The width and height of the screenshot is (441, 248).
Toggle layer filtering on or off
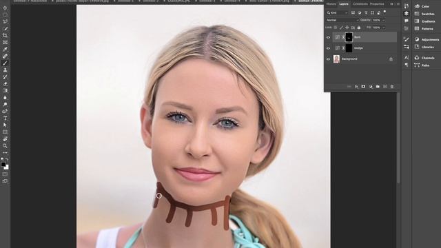click(x=384, y=12)
